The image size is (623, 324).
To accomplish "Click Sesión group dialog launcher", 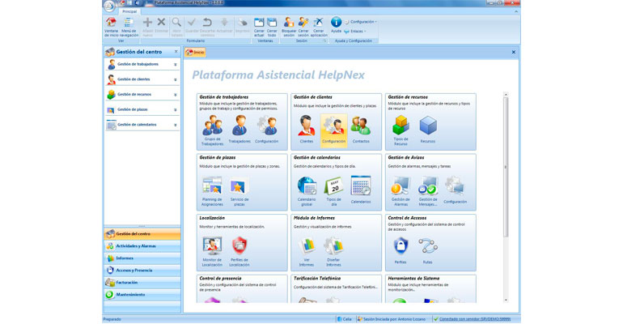I will coord(324,40).
